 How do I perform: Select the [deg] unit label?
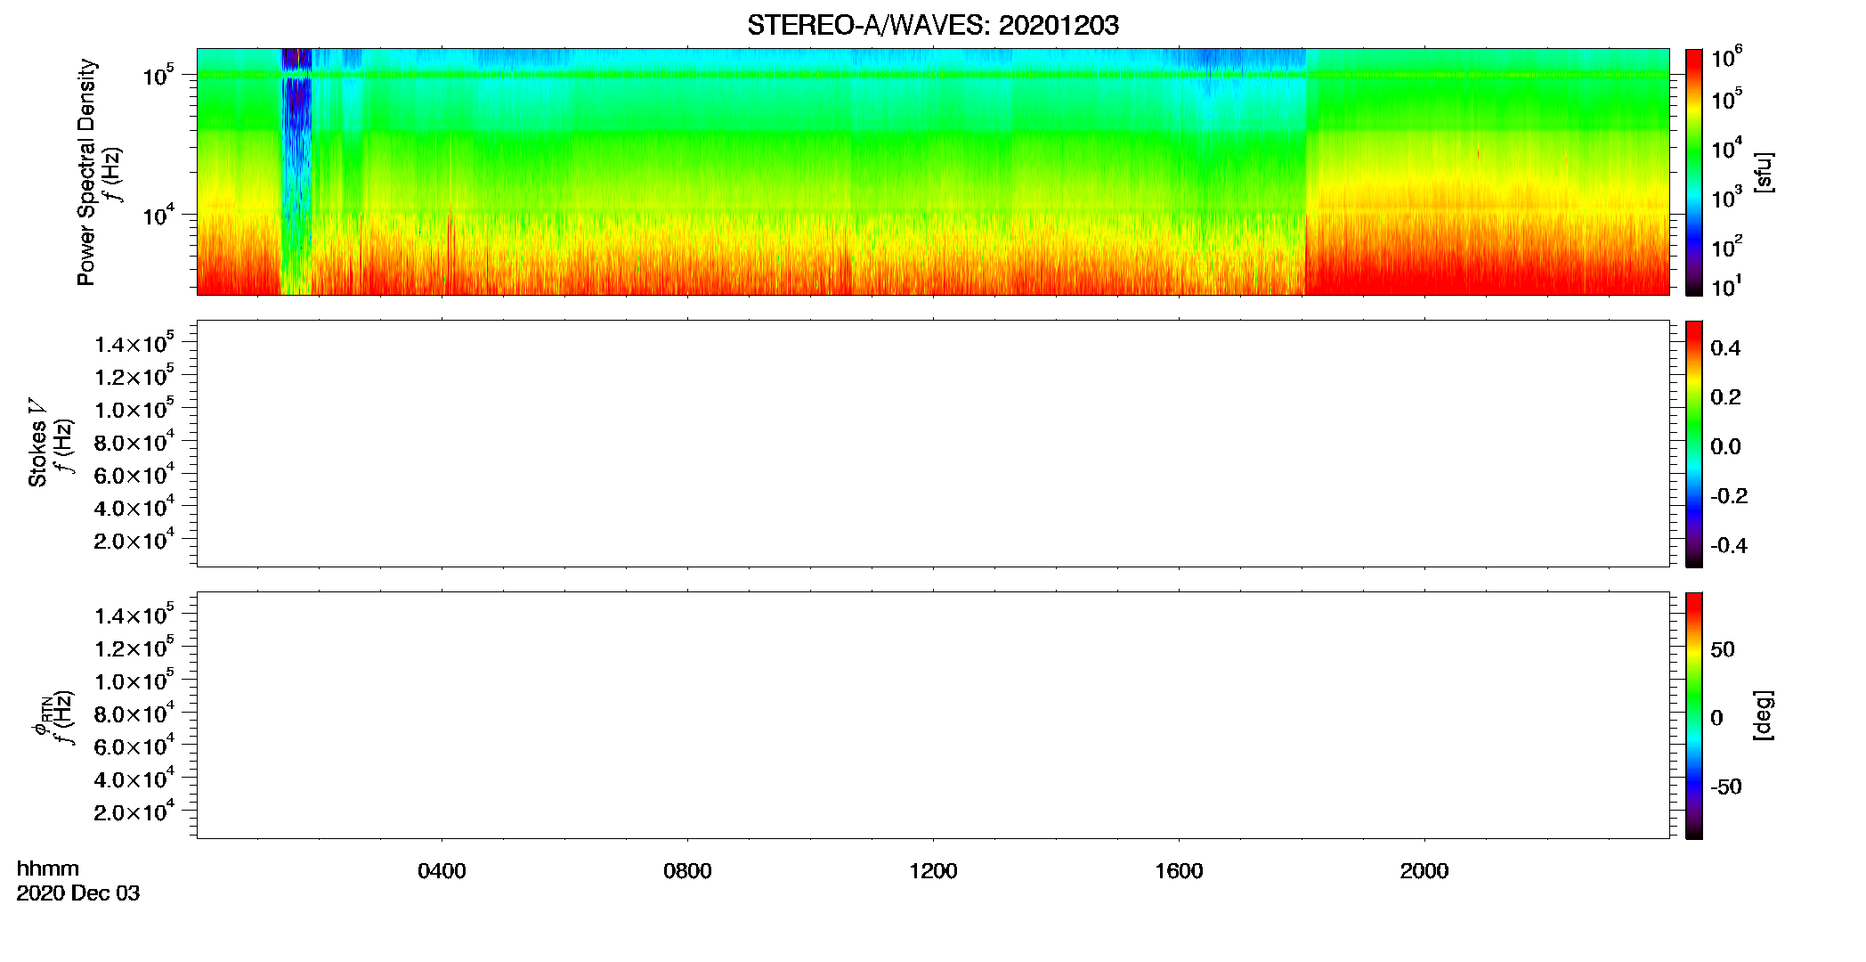tap(1763, 714)
